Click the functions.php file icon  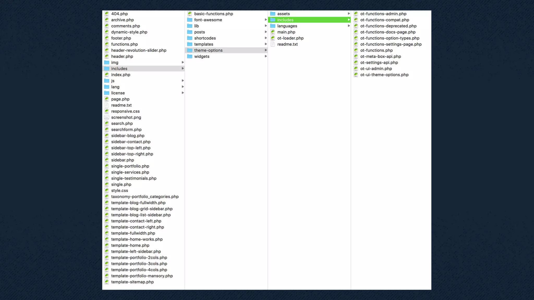(x=107, y=44)
